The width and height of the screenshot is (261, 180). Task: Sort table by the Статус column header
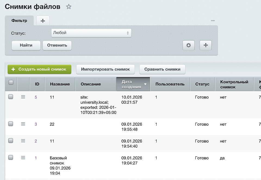202,84
